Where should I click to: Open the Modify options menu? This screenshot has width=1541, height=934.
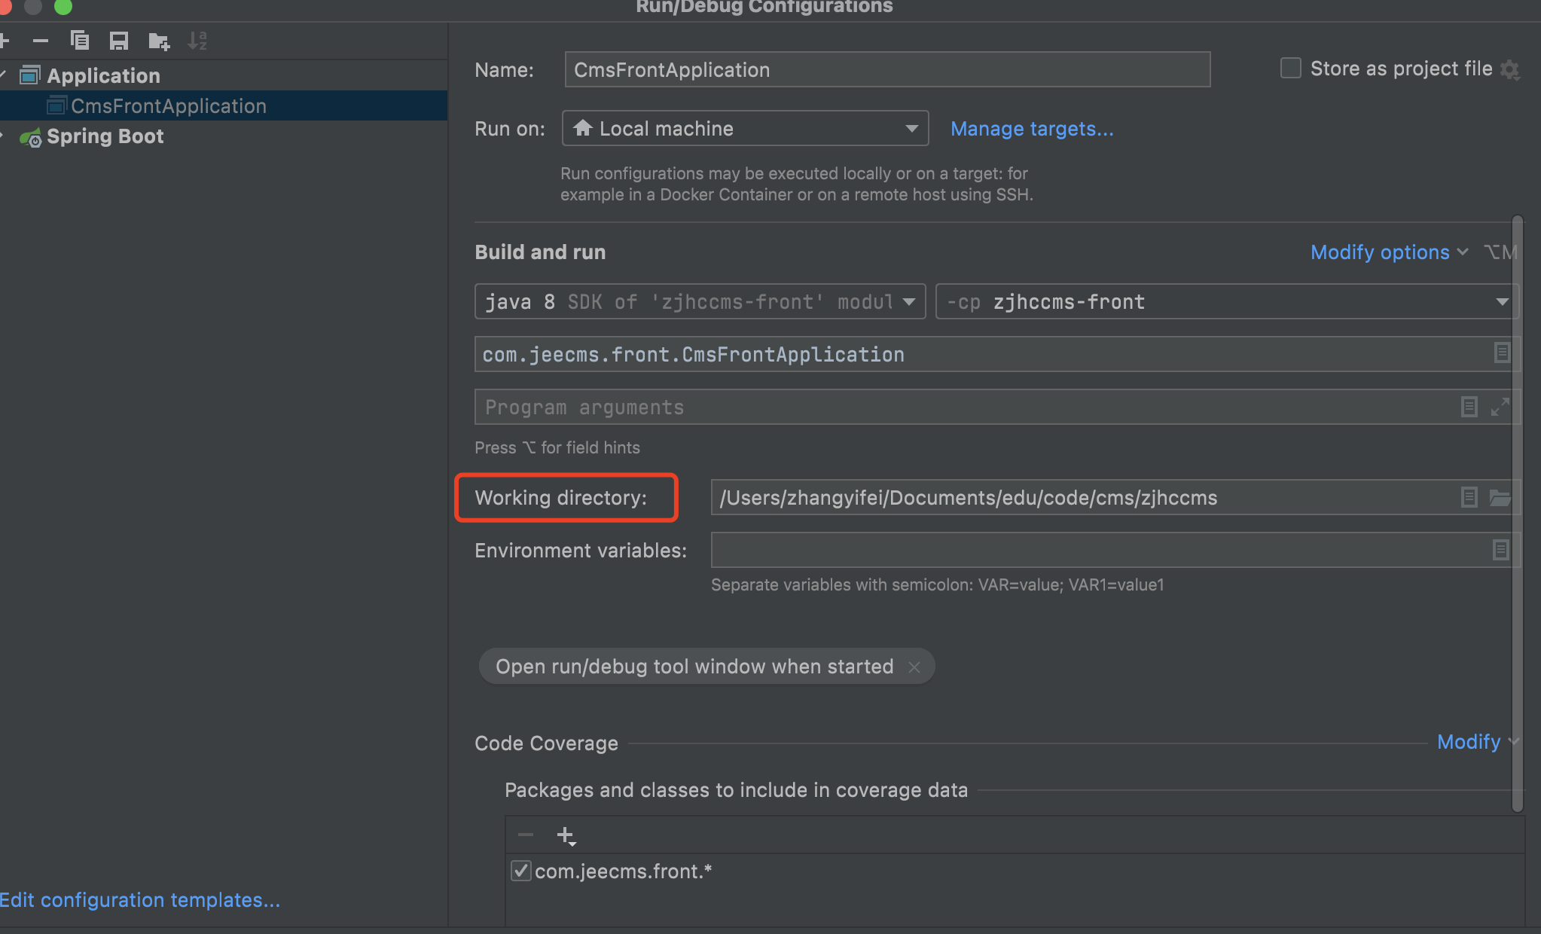[x=1388, y=252]
